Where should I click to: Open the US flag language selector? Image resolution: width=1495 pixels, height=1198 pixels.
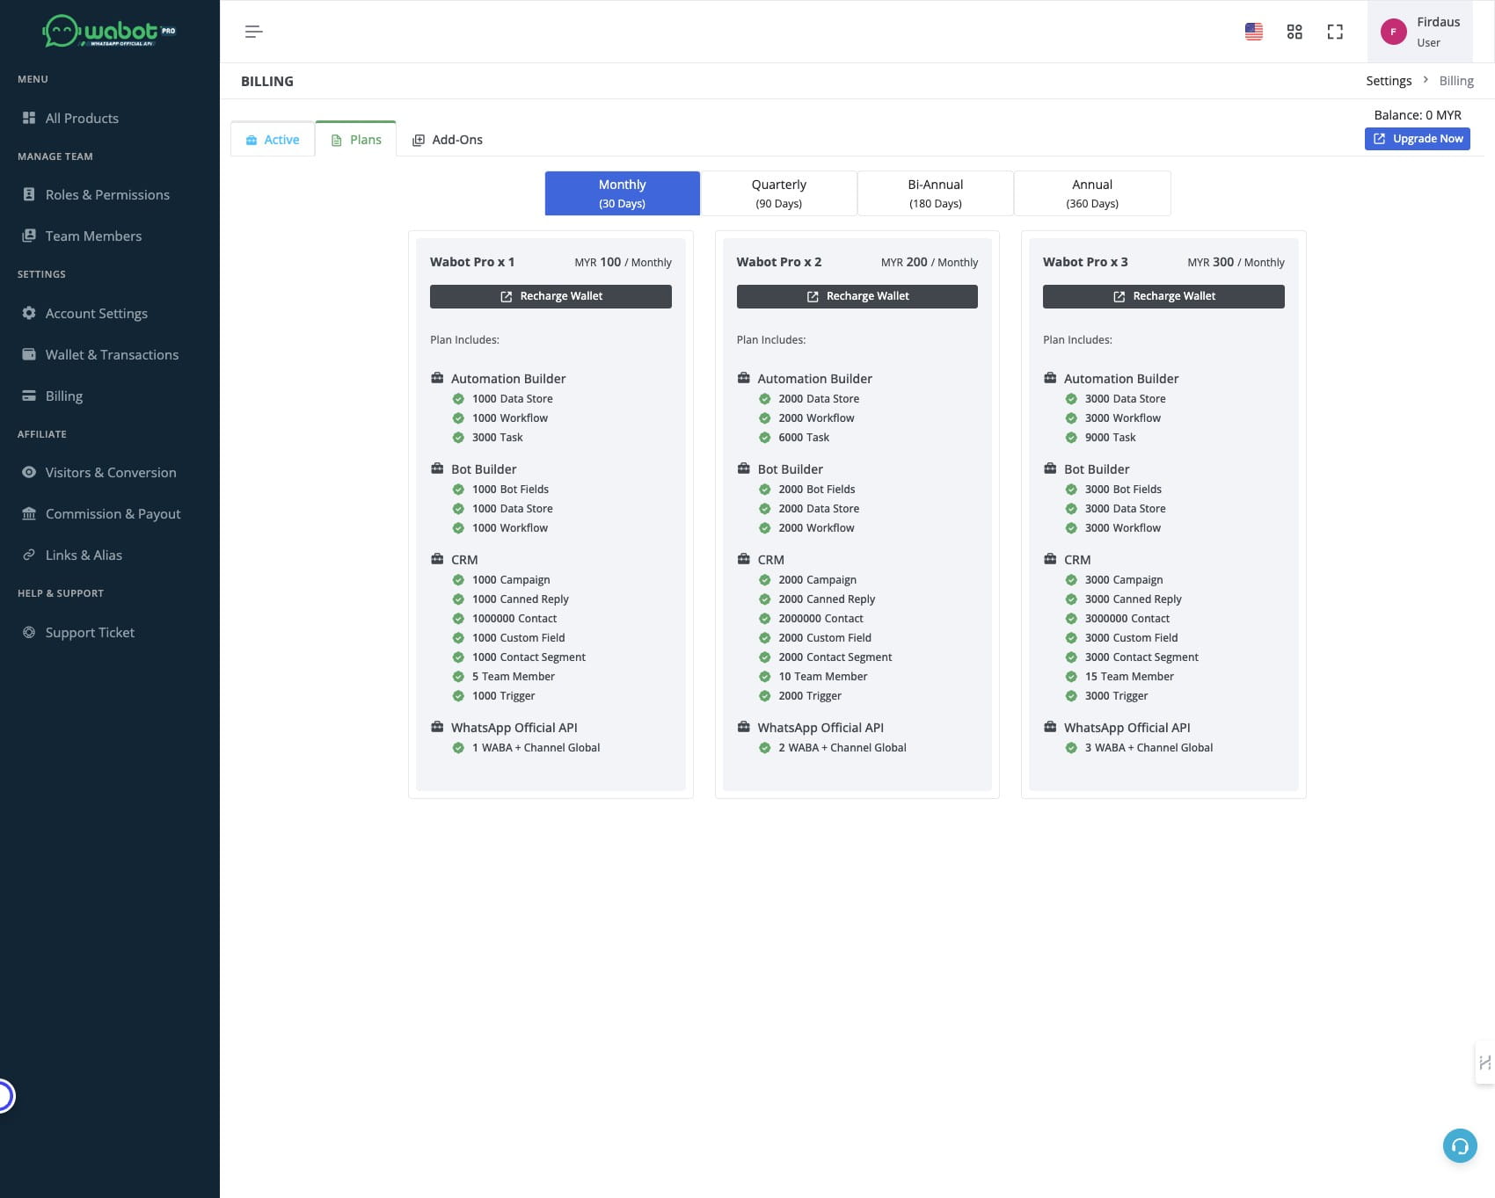click(1254, 32)
